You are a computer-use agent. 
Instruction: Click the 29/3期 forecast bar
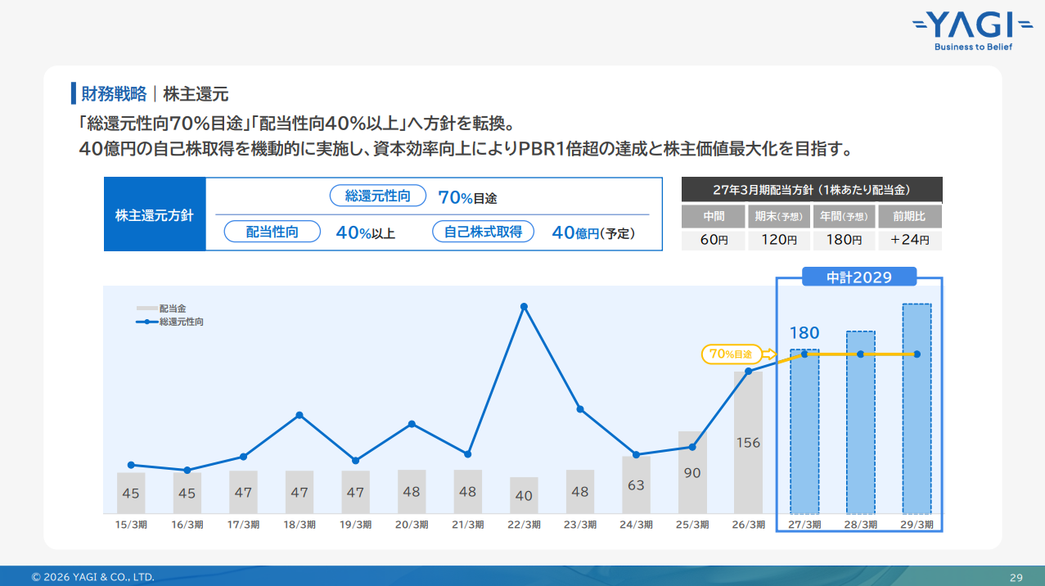(917, 409)
